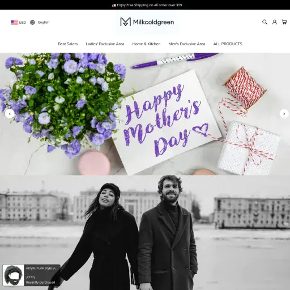The width and height of the screenshot is (290, 290).
Task: Open the user account icon
Action: coord(275,22)
